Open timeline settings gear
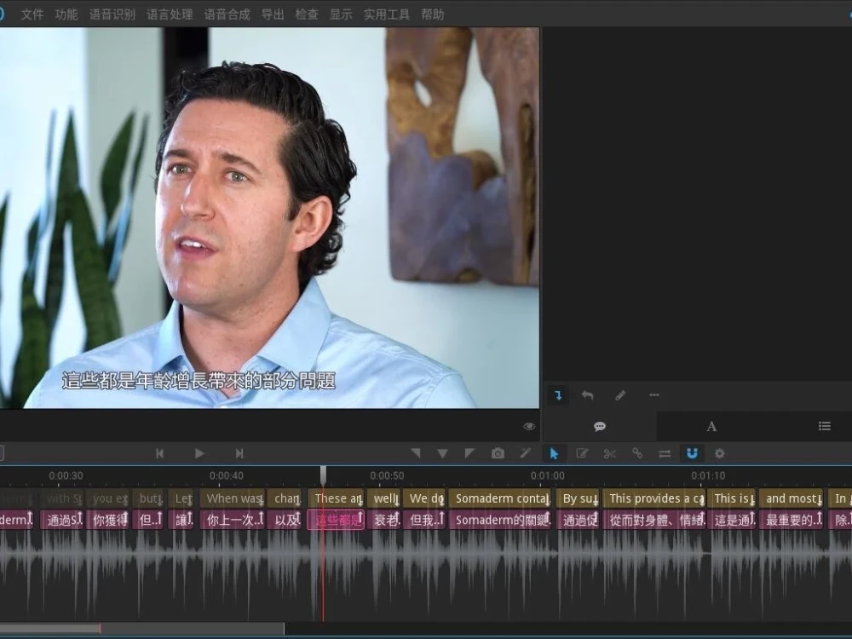The image size is (852, 639). coord(719,453)
